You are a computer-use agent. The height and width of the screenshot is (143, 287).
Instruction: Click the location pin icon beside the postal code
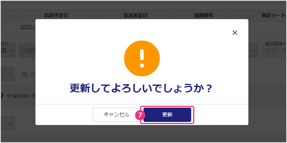2,96
